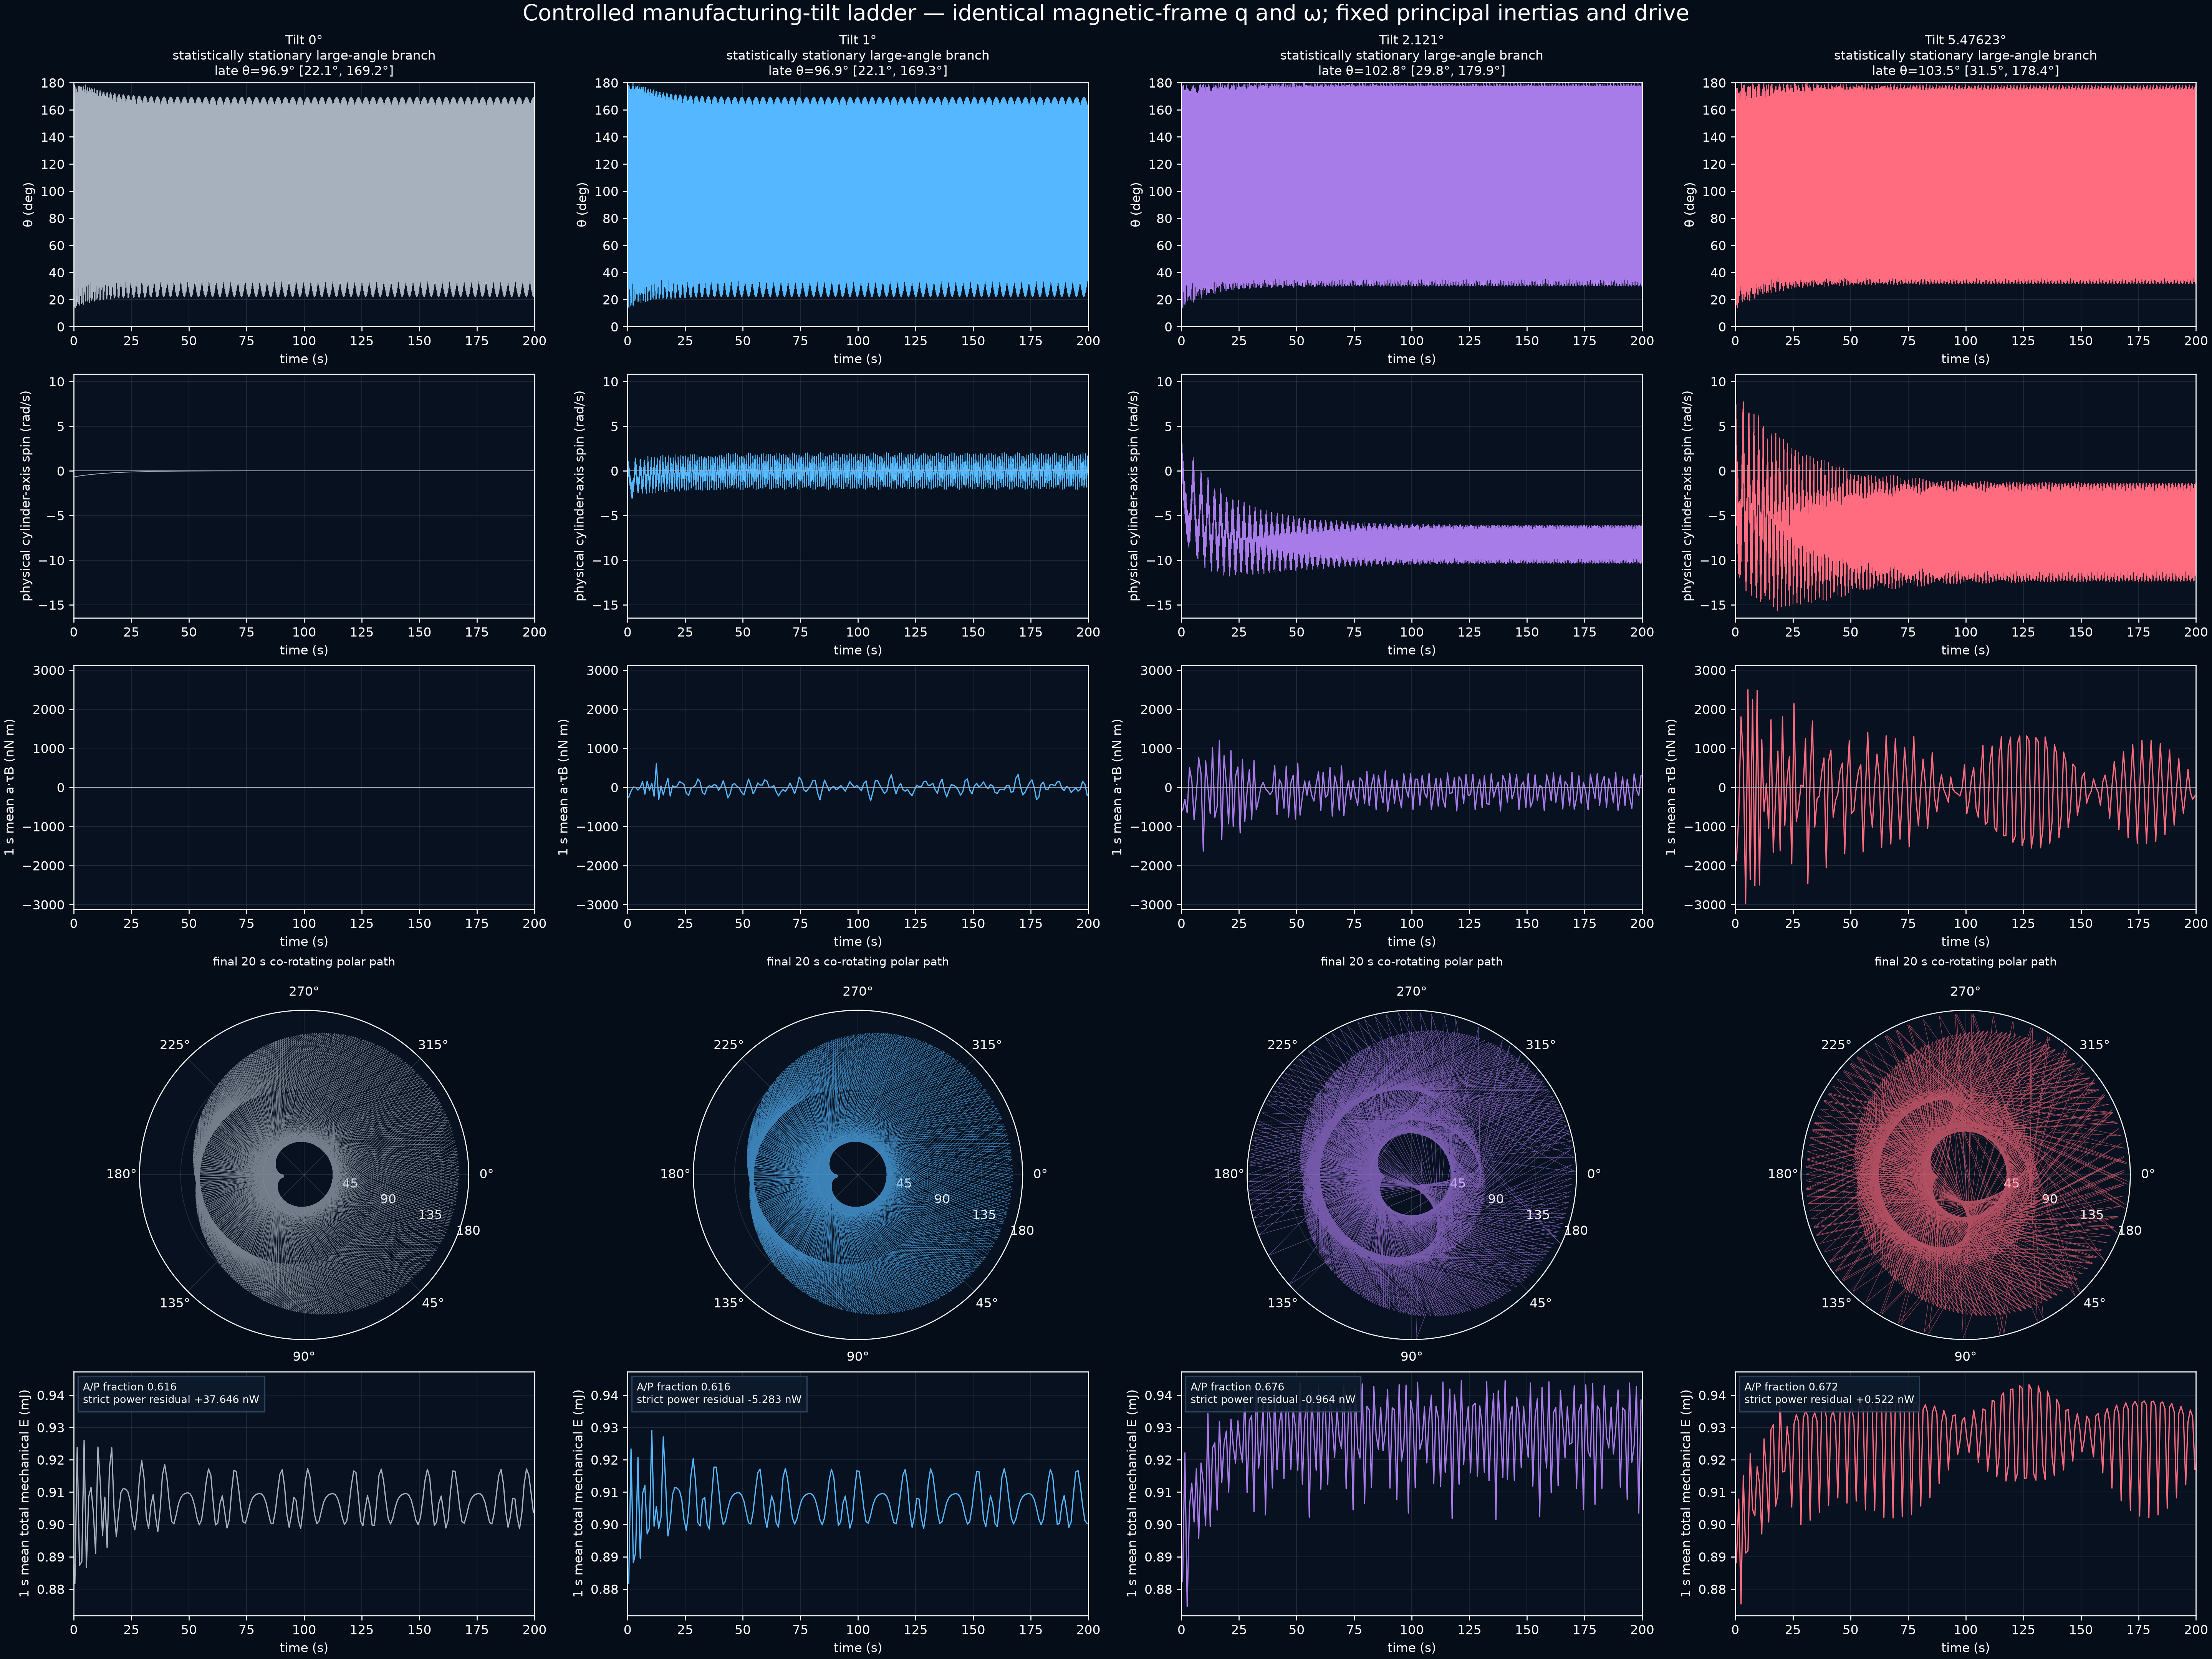Click the gray θ time-series plot for Tilt 0°

(304, 205)
